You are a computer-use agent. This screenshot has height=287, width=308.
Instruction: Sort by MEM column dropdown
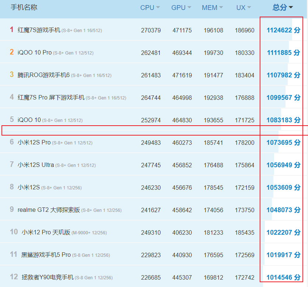pos(212,8)
